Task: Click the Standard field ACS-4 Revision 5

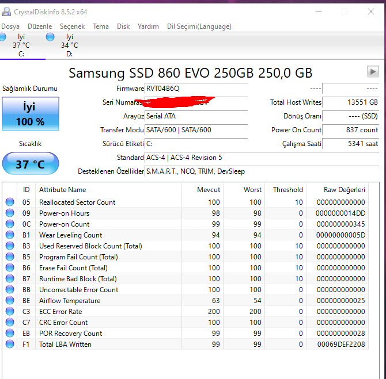Action: [x=262, y=158]
